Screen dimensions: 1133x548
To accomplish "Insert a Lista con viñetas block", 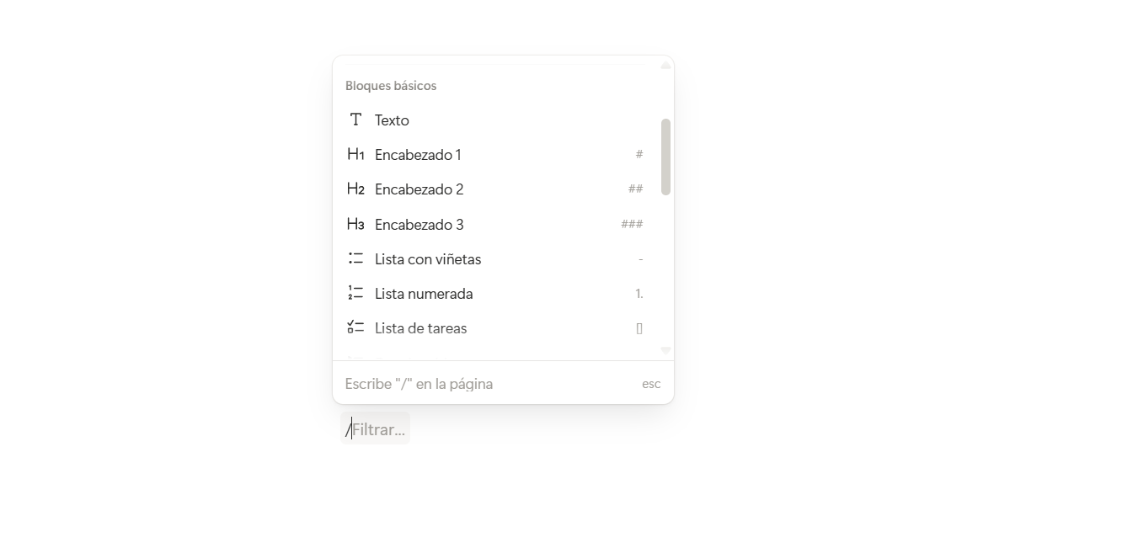I will coord(427,259).
